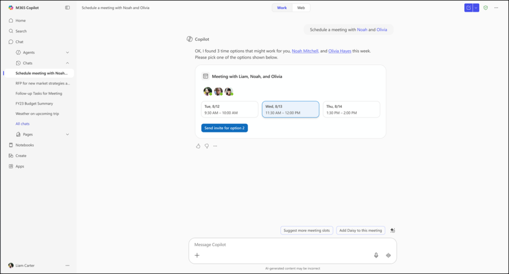Viewport: 509px width, 274px height.
Task: Collapse the sidebar with the panel toggle icon
Action: pos(68,7)
